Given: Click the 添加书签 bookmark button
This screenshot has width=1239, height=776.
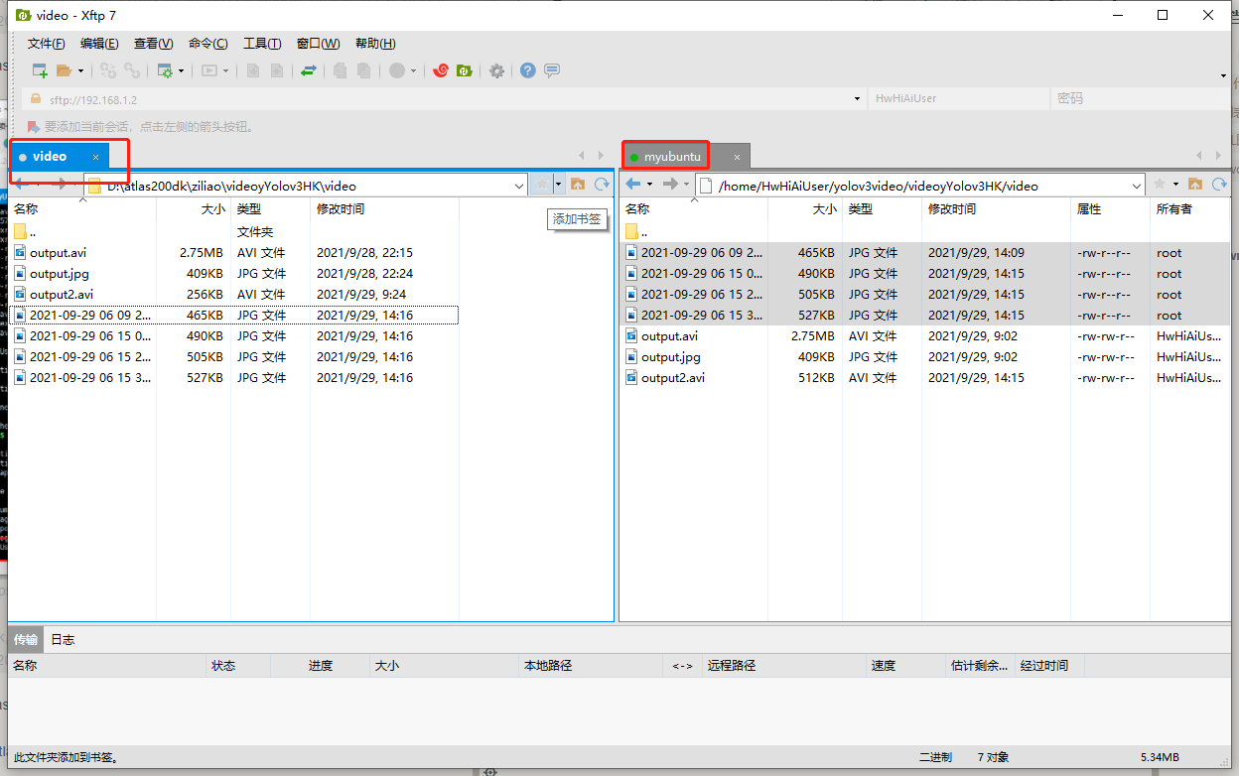Looking at the screenshot, I should coord(577,219).
